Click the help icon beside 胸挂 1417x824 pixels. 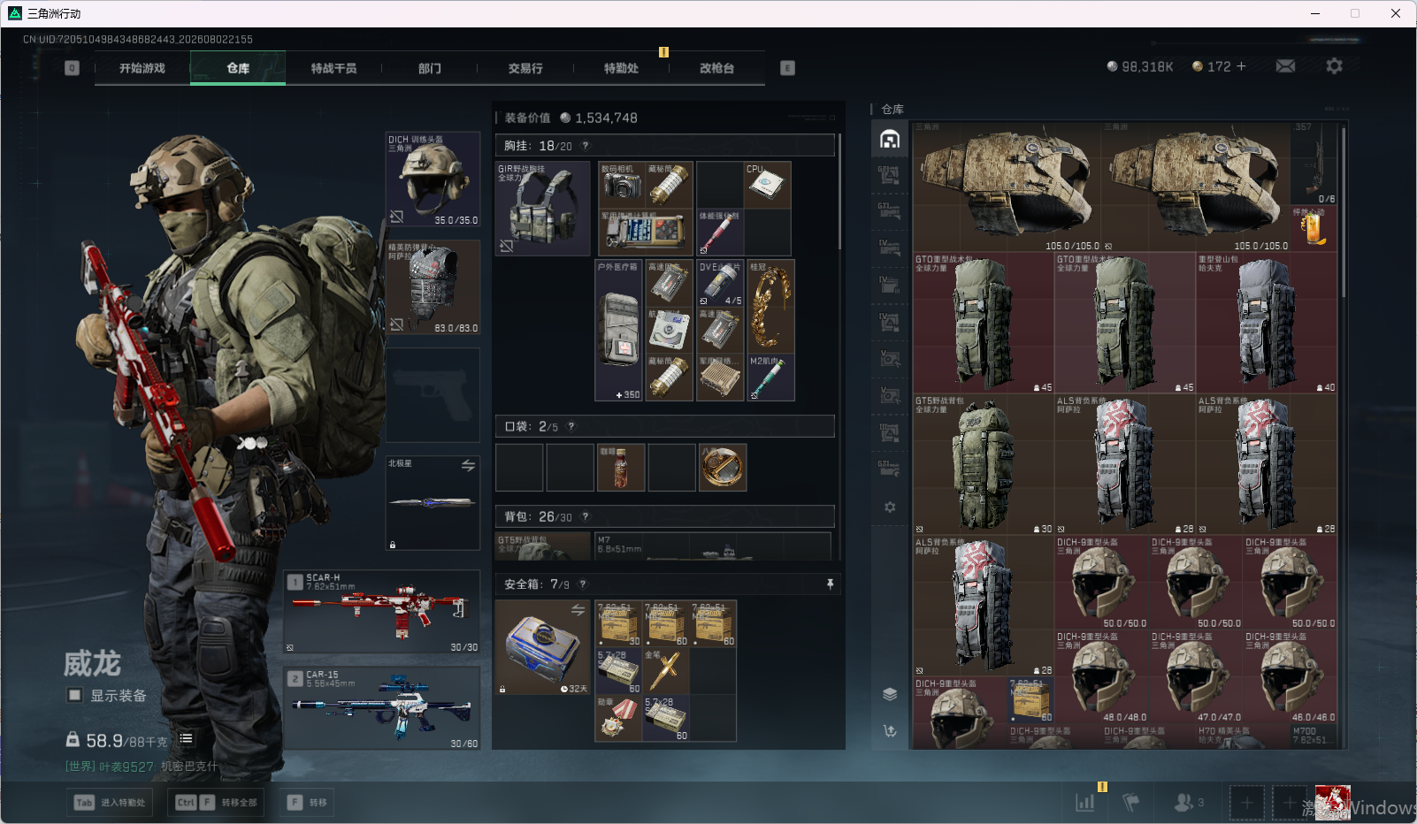click(585, 146)
